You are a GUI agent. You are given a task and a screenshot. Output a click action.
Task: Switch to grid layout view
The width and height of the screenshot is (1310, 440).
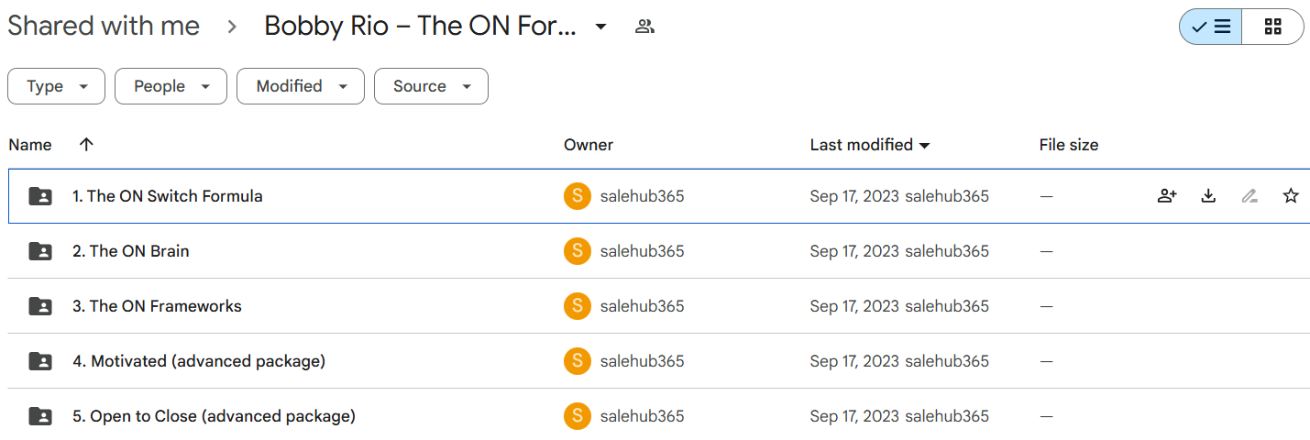coord(1272,27)
